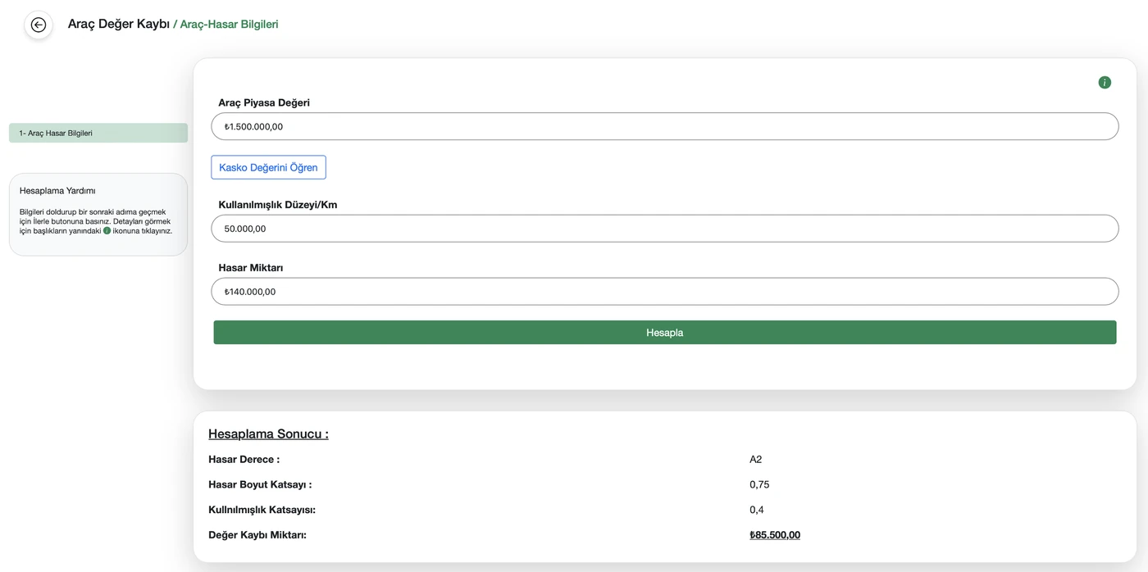Image resolution: width=1148 pixels, height=572 pixels.
Task: Click the 0,75 Hasar Boyut Katsayı value
Action: point(759,485)
